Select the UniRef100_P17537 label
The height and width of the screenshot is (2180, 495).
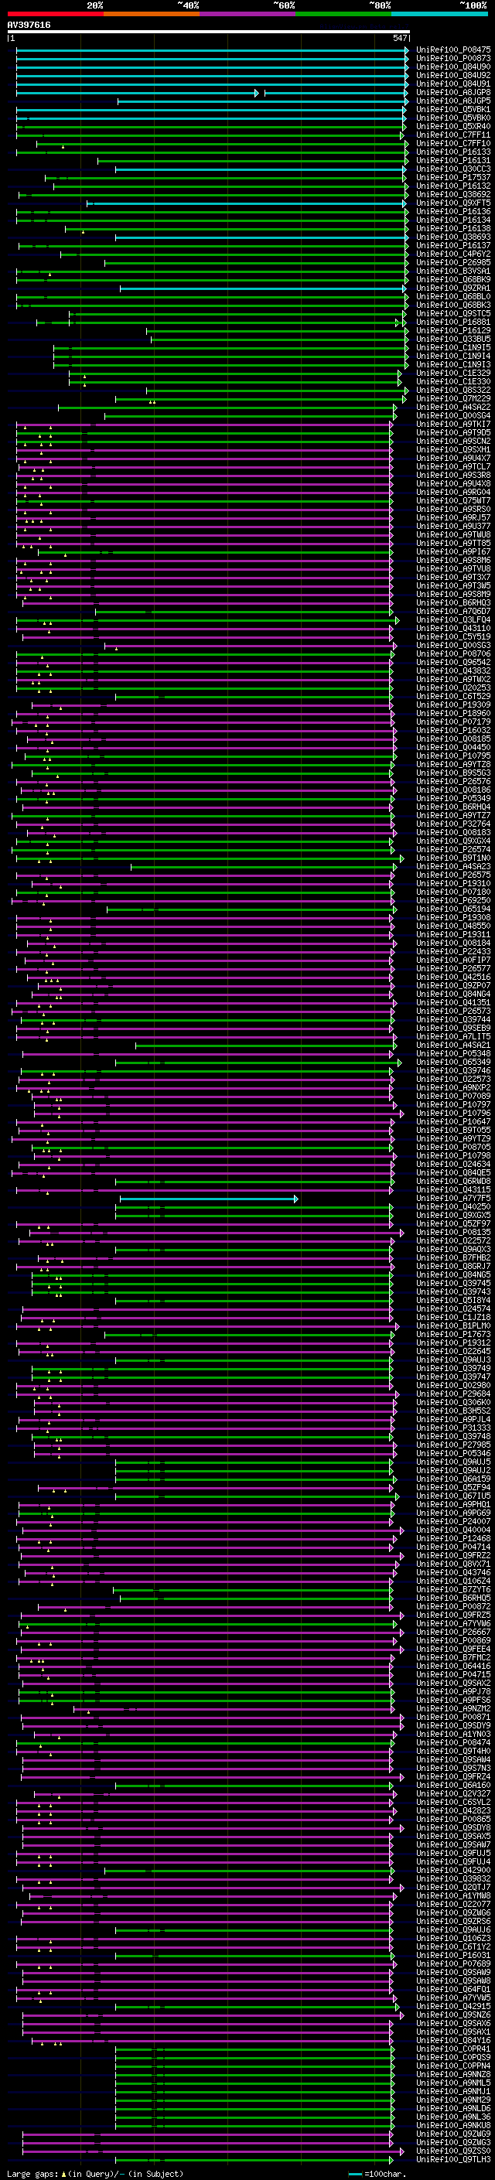tap(452, 178)
